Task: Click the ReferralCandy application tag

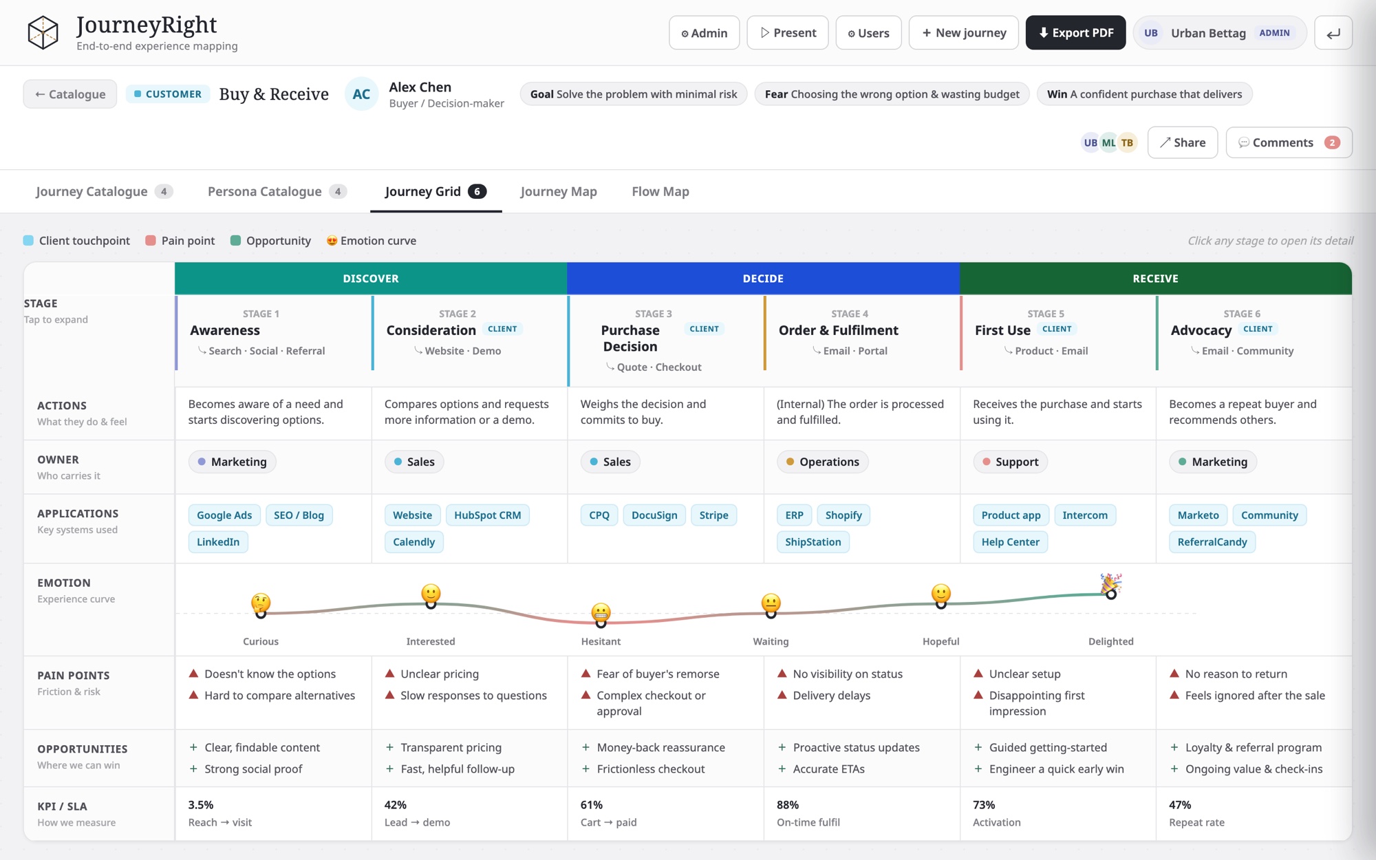Action: [1212, 542]
